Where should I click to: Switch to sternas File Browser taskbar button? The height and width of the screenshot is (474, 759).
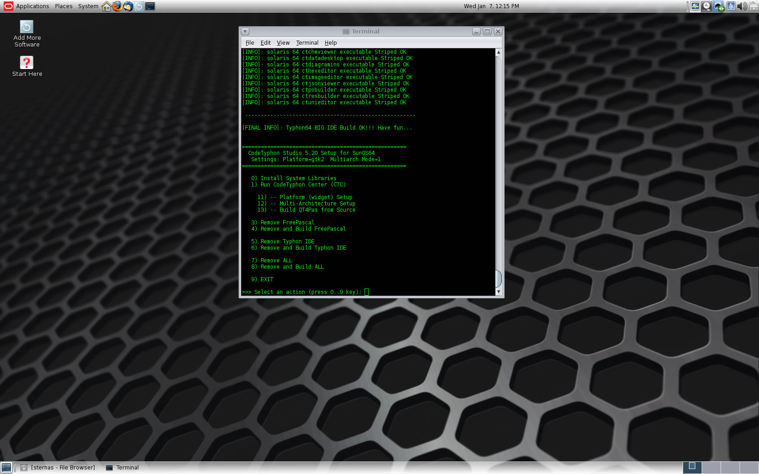point(58,468)
